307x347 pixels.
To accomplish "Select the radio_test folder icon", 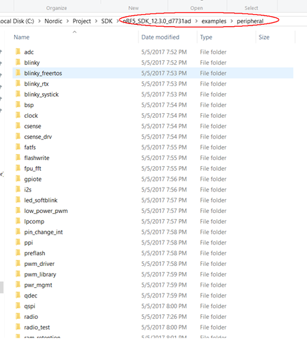I will tap(18, 327).
